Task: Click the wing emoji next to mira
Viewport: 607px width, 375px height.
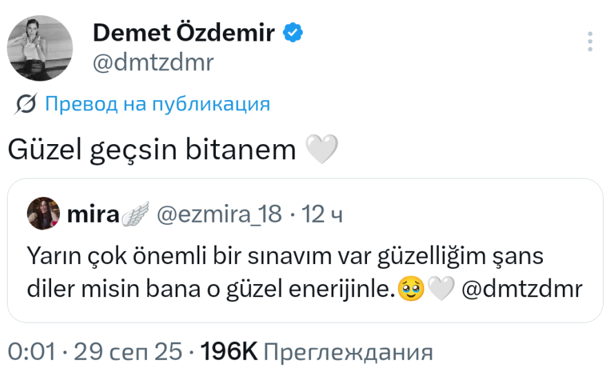Action: [x=135, y=215]
